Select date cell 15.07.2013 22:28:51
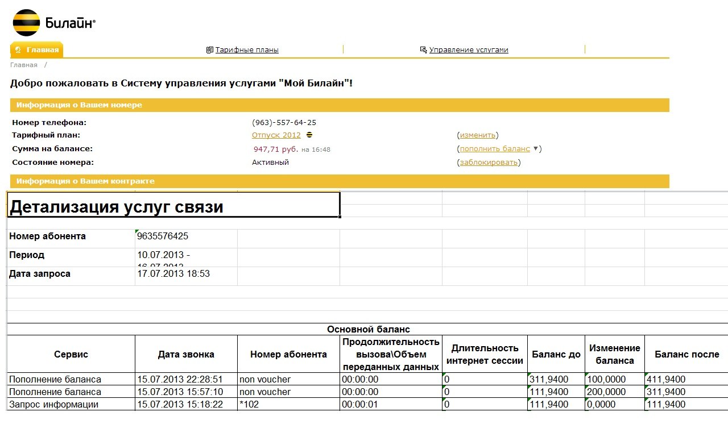728x428 pixels. click(x=186, y=379)
